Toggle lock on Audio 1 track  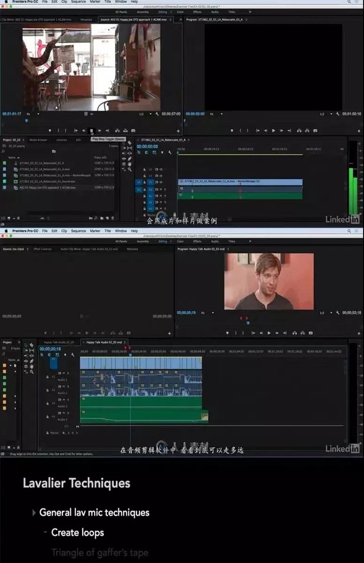pos(47,377)
